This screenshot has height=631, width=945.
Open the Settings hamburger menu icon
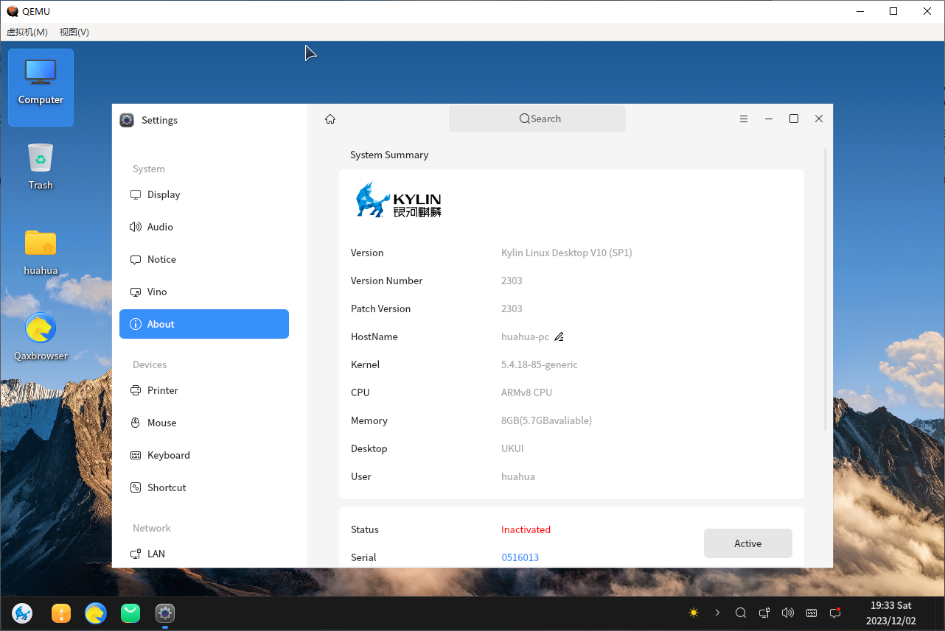744,119
